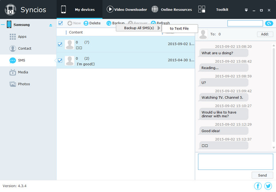Click the What are u doing? message
Viewport: 276px width, 192px height.
224,53
